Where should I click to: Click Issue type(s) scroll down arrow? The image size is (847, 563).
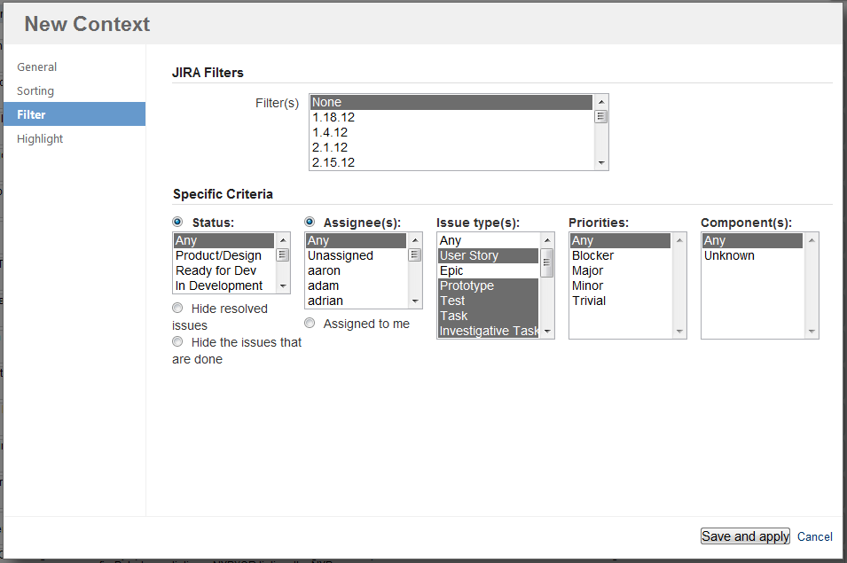click(547, 332)
